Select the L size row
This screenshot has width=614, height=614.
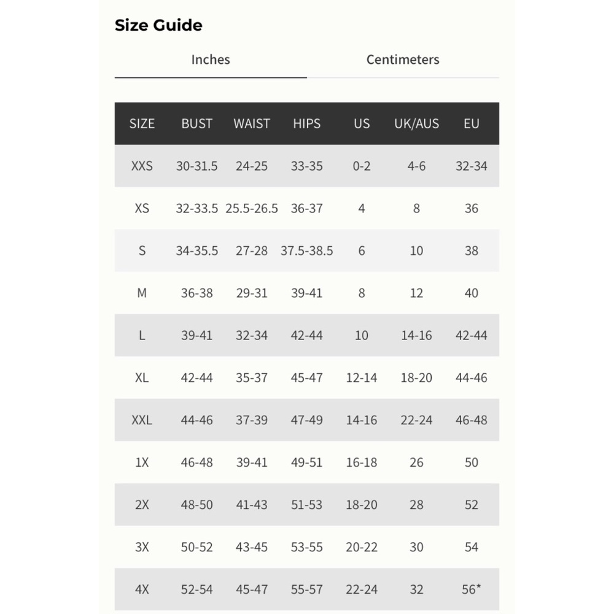coord(142,335)
